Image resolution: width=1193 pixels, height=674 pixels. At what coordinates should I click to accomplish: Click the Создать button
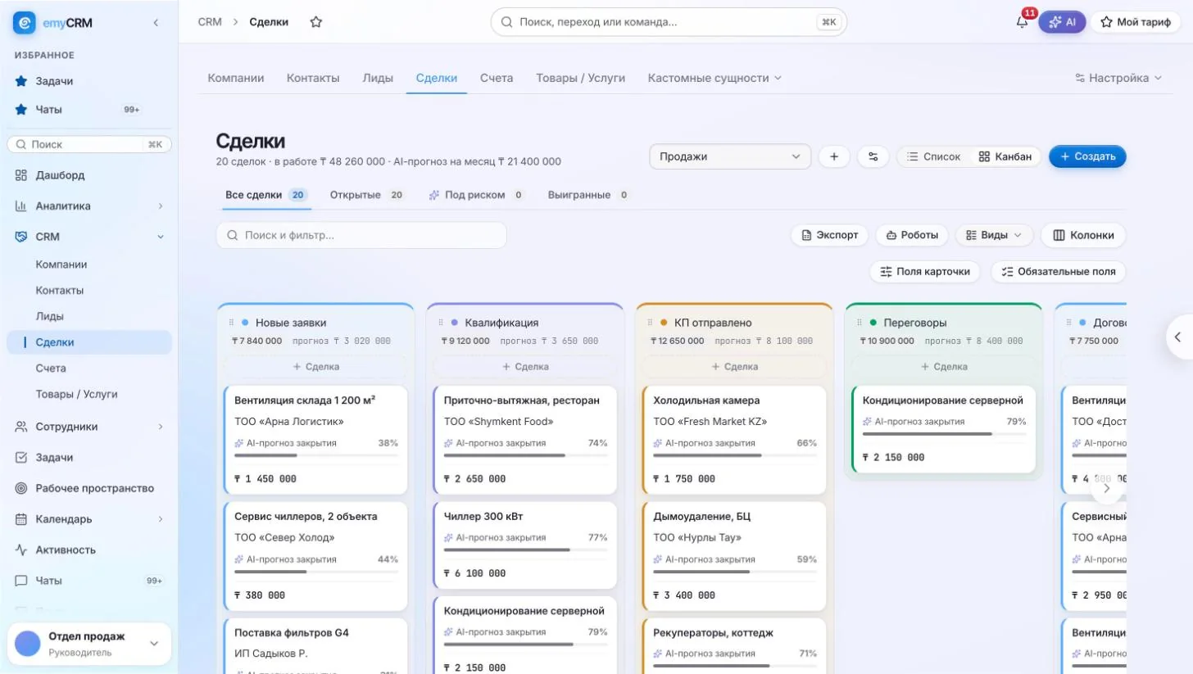[1087, 156]
